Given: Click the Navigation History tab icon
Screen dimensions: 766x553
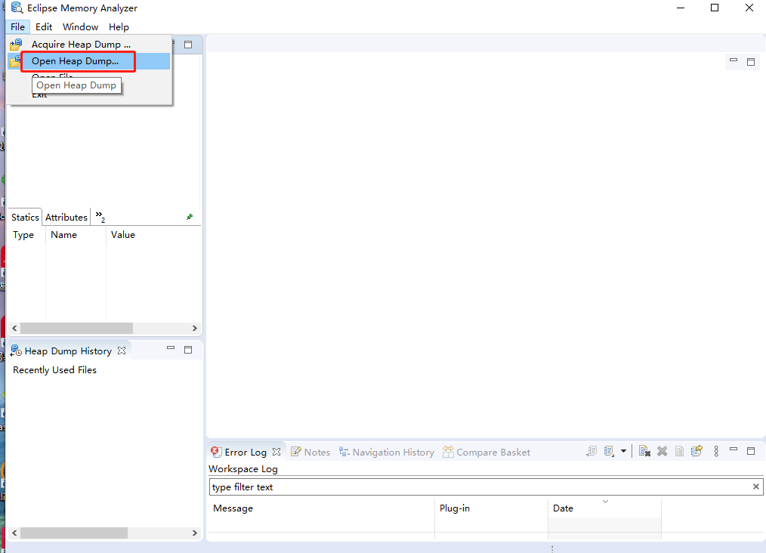Looking at the screenshot, I should tap(344, 452).
